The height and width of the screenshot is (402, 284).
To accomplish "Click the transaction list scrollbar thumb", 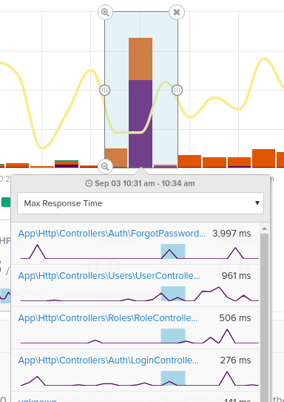I will point(264,317).
